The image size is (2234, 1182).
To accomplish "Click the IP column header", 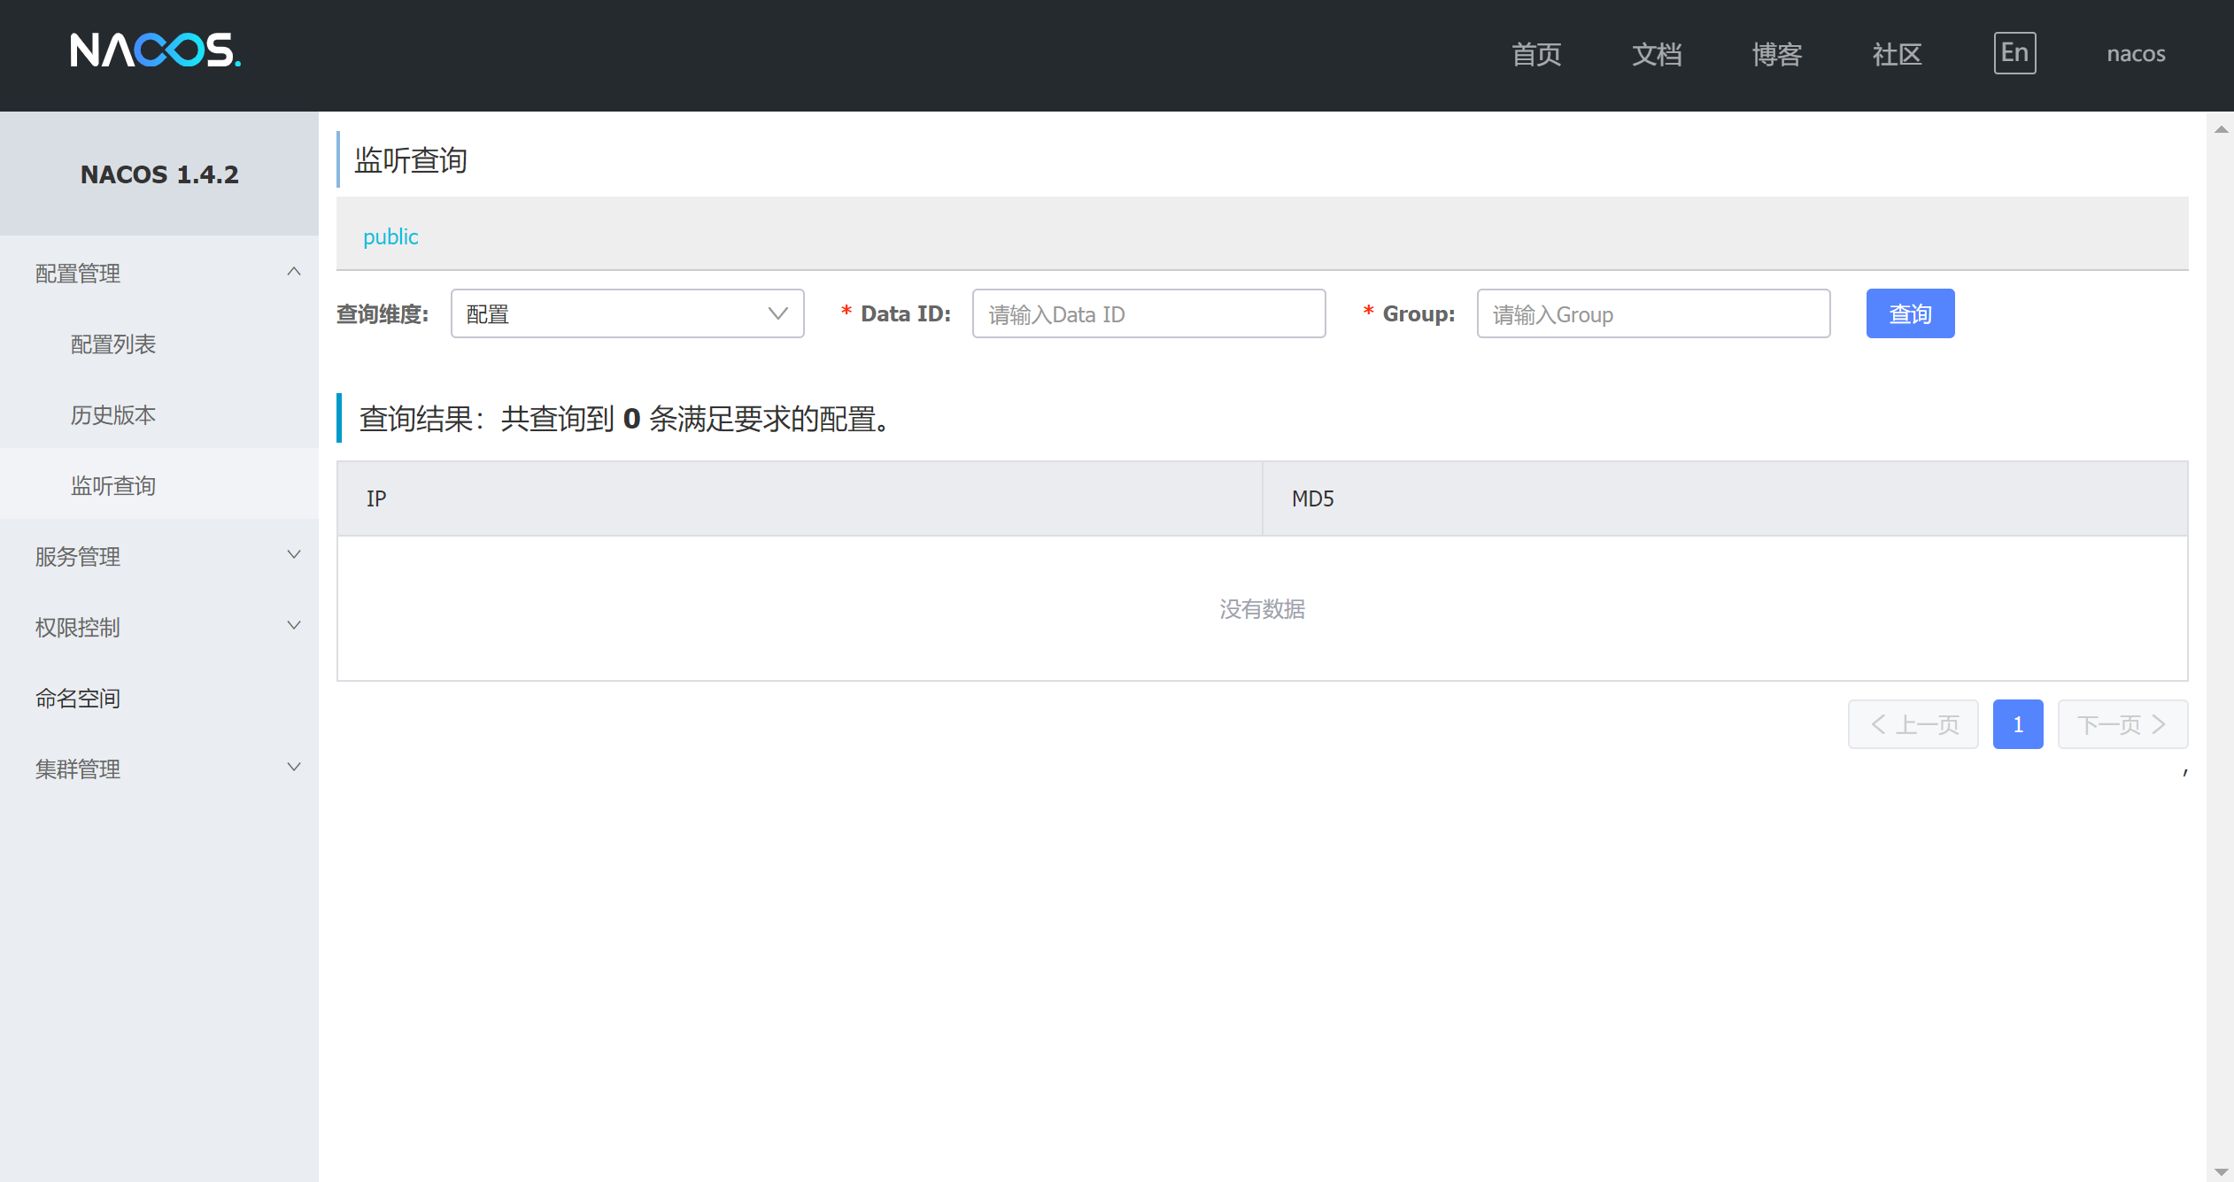I will point(800,498).
